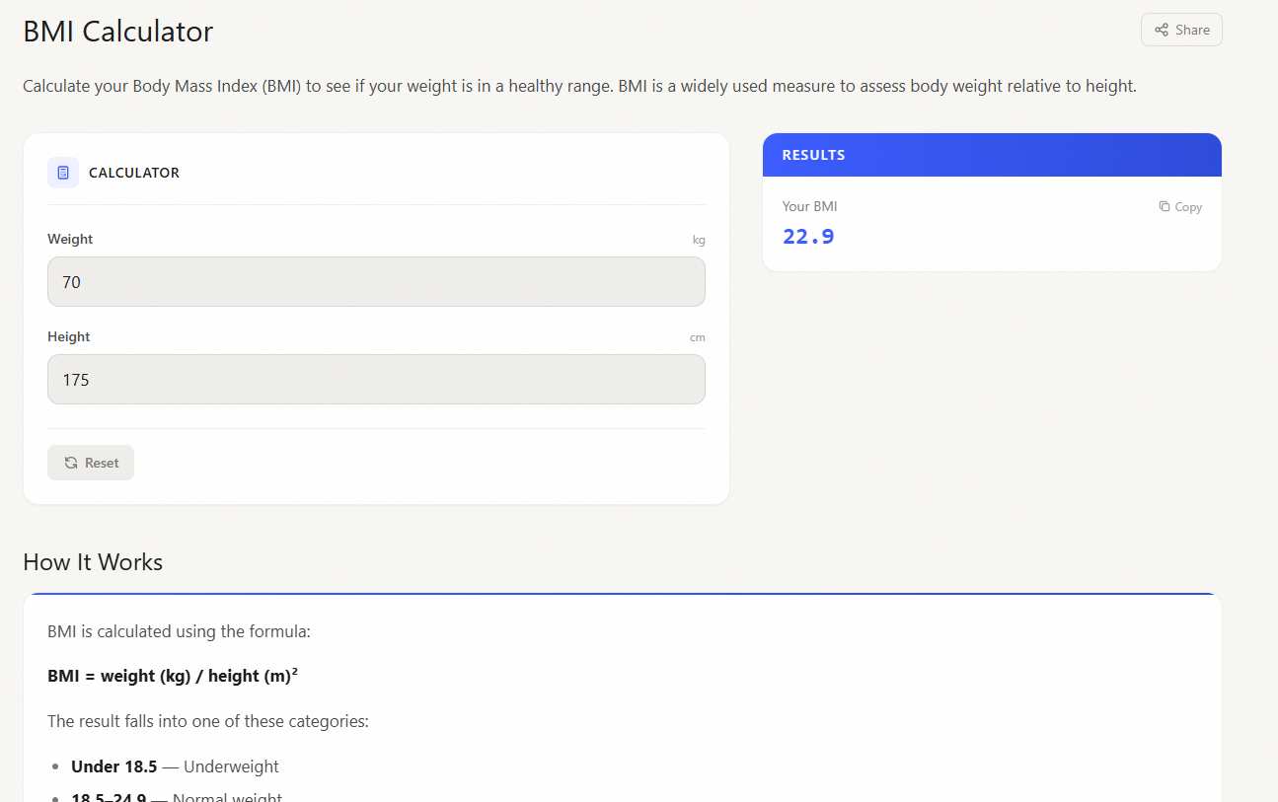
Task: Click the kg unit label above Weight
Action: click(x=699, y=239)
